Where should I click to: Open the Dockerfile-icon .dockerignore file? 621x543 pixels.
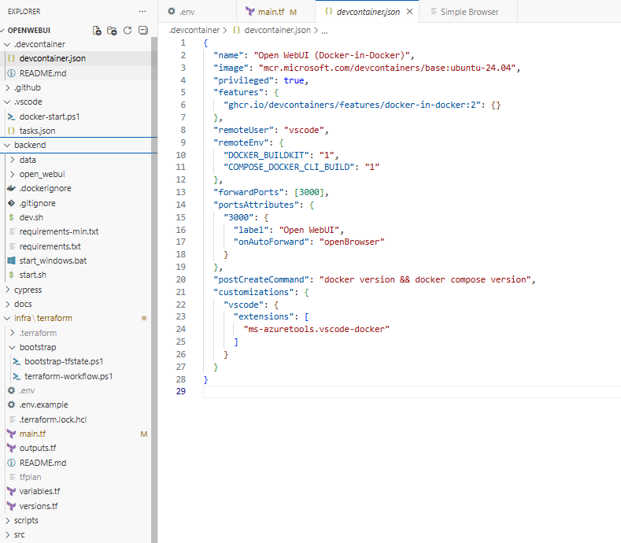[x=45, y=189]
